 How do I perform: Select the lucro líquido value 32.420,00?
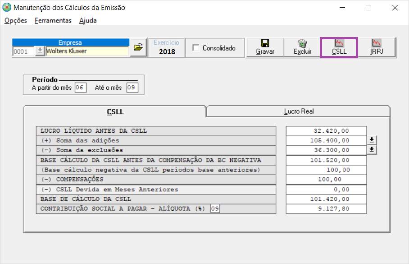[326, 131]
